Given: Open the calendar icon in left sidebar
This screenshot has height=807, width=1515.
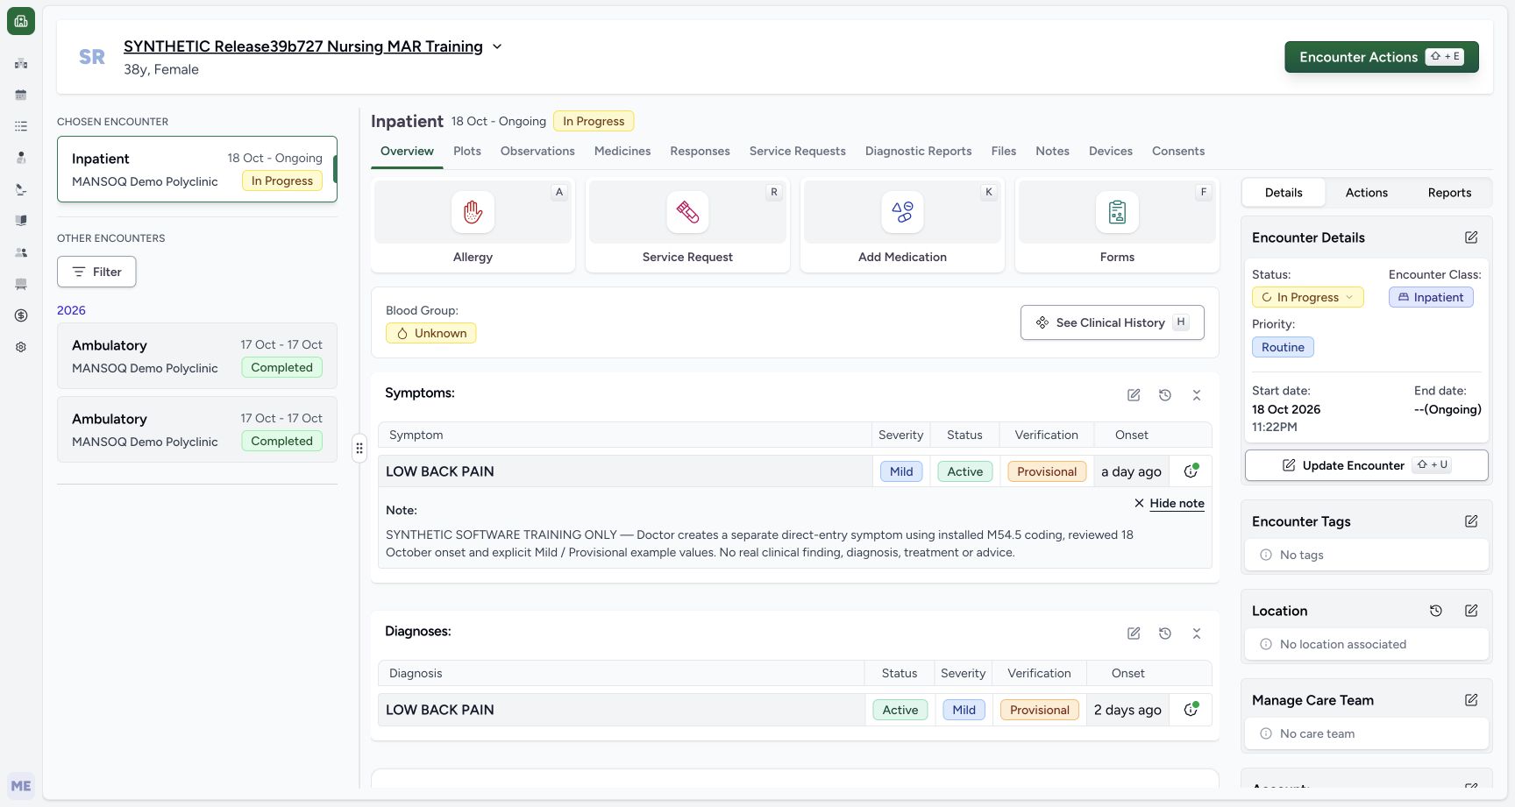Looking at the screenshot, I should (x=21, y=95).
